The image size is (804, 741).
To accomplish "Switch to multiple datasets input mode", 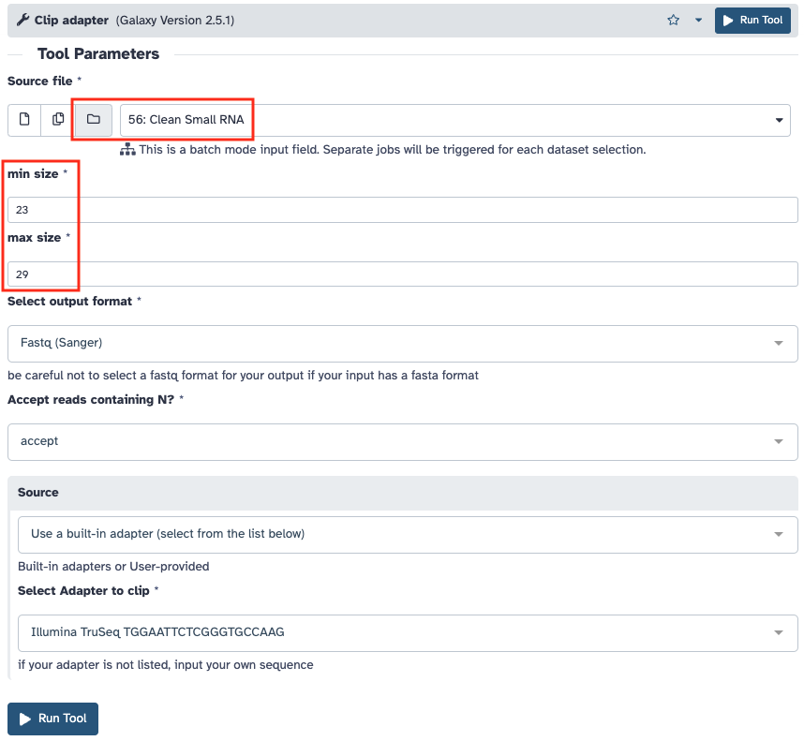I will [58, 120].
